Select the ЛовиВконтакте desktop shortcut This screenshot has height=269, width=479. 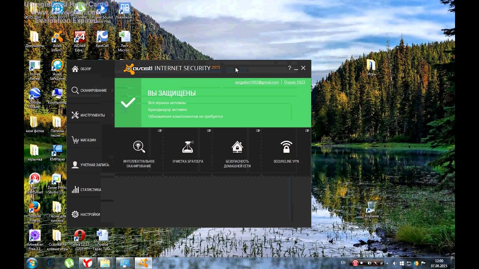[124, 11]
